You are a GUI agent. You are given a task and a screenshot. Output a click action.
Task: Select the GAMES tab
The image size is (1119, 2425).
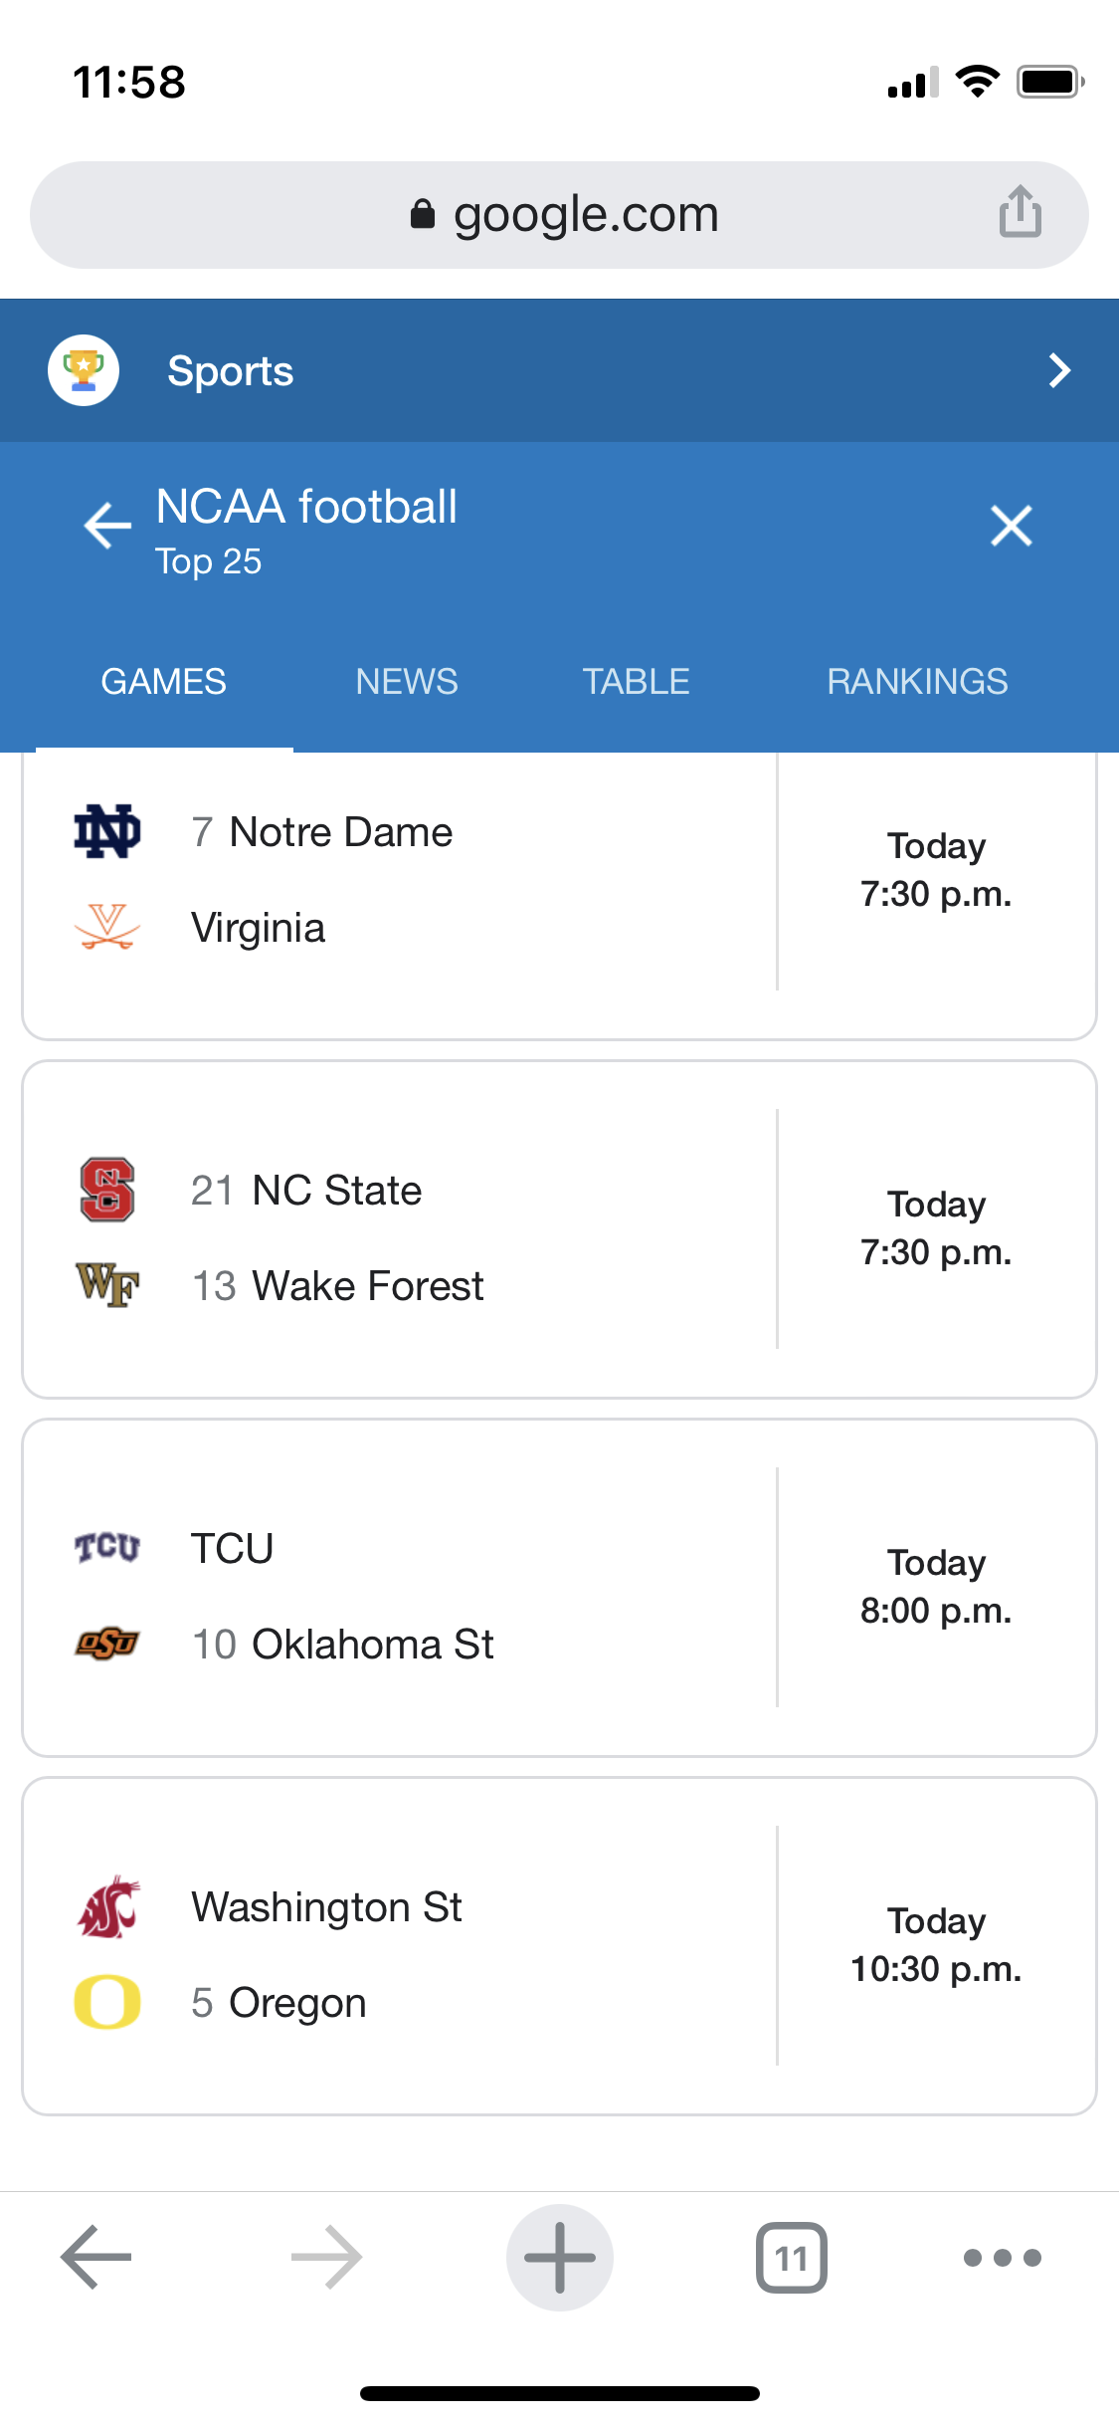164,682
